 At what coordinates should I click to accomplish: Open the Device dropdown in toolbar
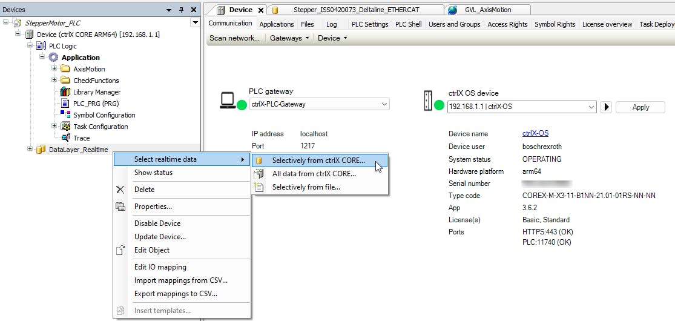[x=332, y=38]
